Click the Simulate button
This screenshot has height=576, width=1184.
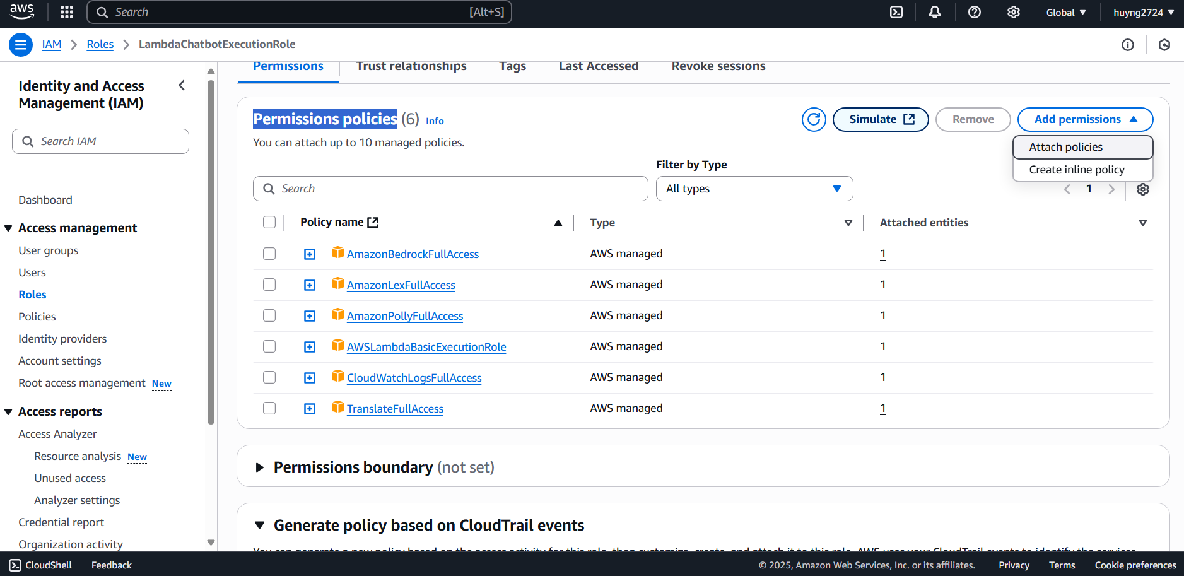point(881,119)
